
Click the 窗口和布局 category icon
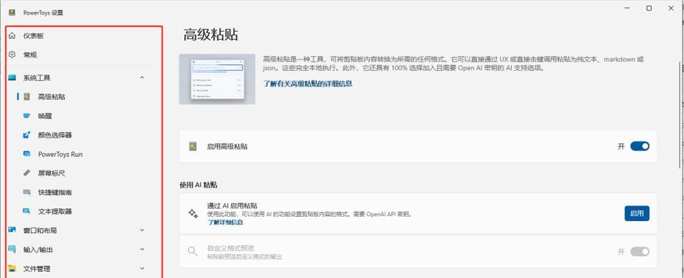(x=13, y=230)
